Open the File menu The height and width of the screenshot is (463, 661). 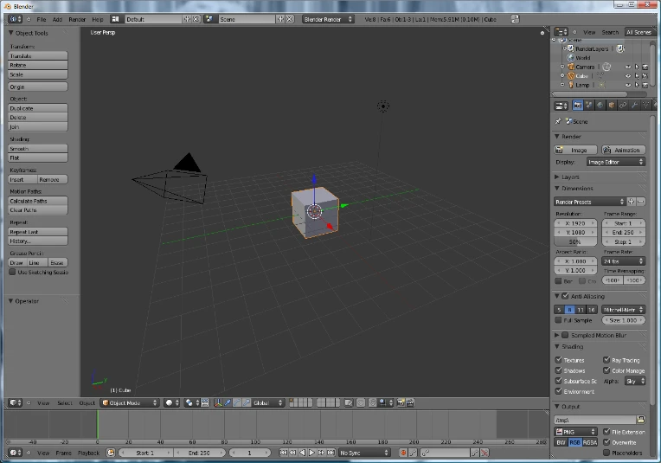pyautogui.click(x=41, y=19)
